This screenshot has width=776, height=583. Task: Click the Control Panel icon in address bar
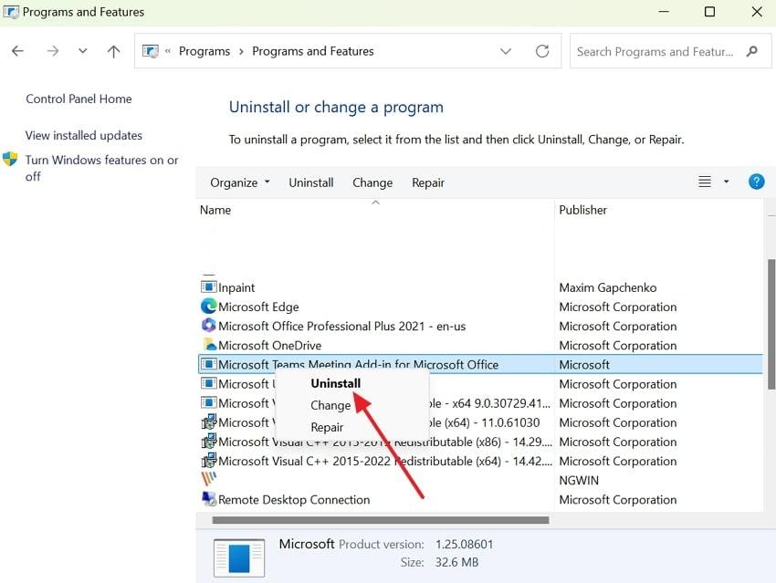(151, 51)
